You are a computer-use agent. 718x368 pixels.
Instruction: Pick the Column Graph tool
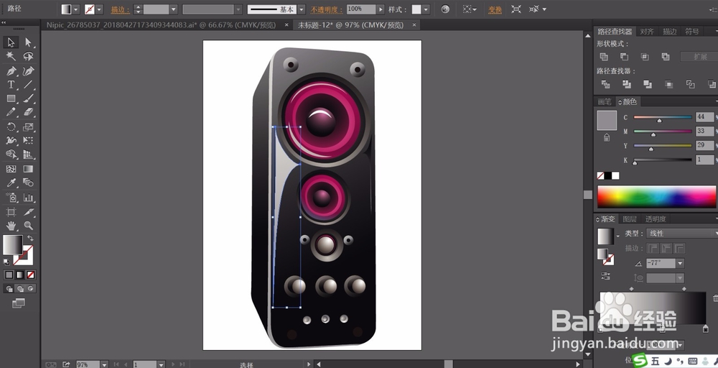point(29,198)
